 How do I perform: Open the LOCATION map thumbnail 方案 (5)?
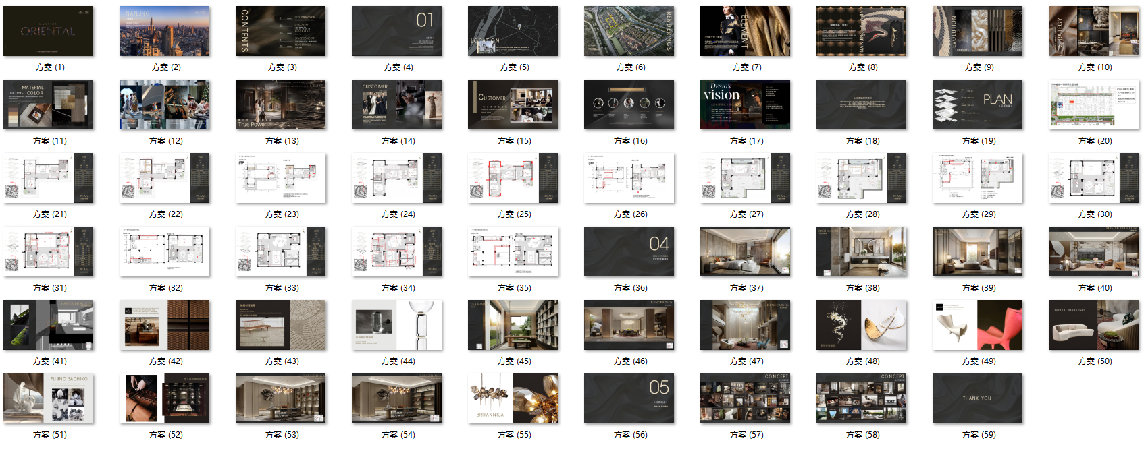[x=513, y=31]
